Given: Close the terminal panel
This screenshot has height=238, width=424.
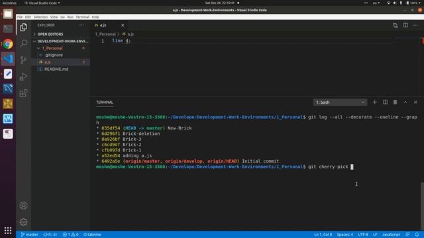Looking at the screenshot, I should coord(415,102).
